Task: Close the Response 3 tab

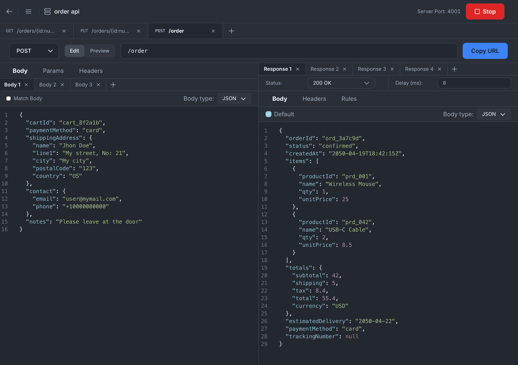Action: click(x=392, y=69)
